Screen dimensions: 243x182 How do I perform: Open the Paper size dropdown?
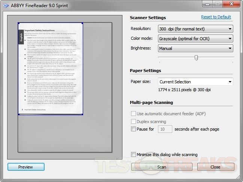(195, 81)
